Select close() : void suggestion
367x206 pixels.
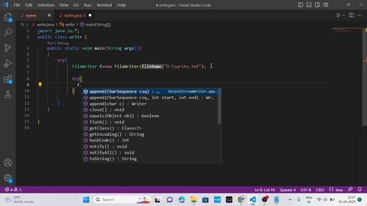click(x=151, y=110)
